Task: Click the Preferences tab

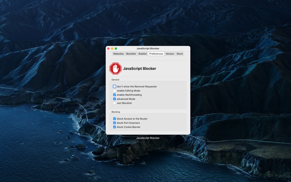Action: [x=156, y=54]
